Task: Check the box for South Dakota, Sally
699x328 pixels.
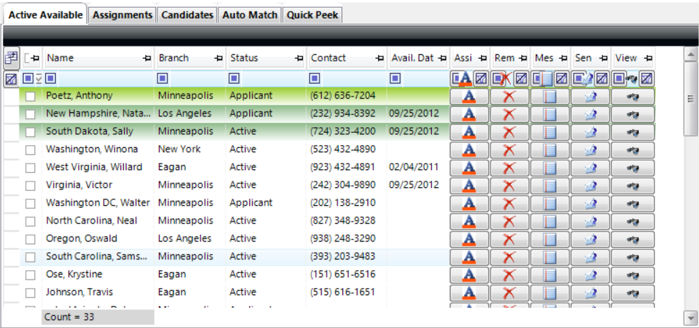Action: tap(30, 131)
